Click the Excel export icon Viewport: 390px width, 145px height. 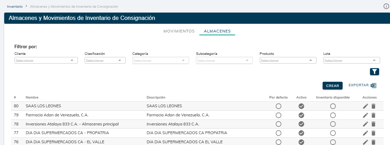coord(374,86)
